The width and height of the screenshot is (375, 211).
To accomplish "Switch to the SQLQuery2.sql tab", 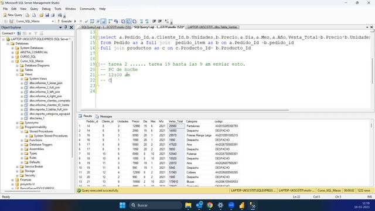I will 105,28.
